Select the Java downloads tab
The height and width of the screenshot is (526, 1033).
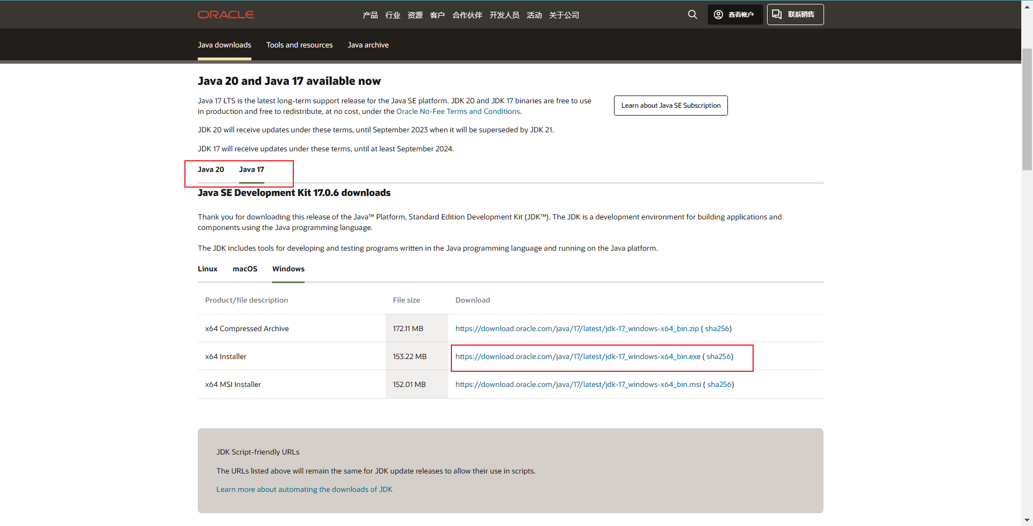pos(225,45)
